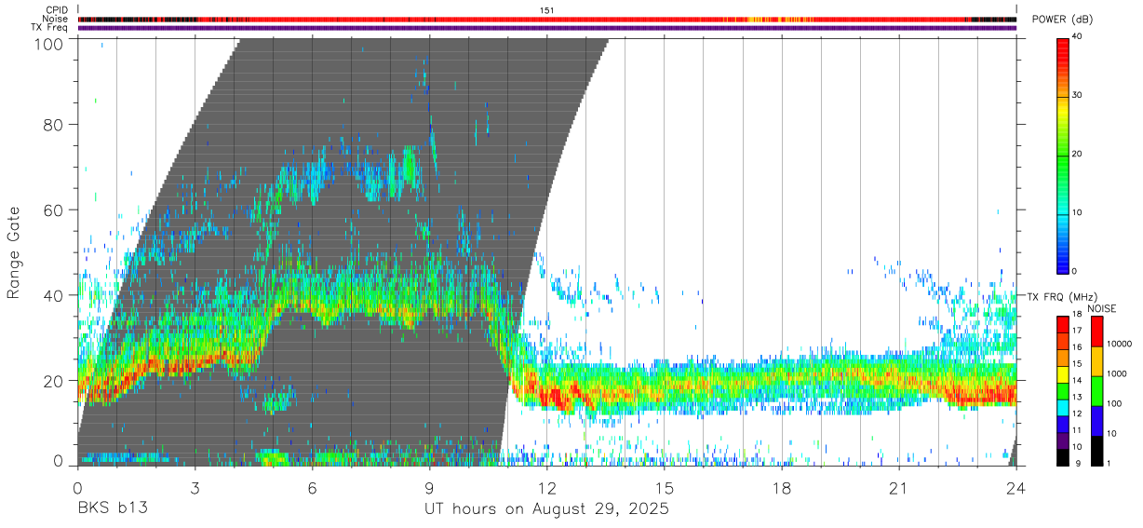Click the hour 15 tick on the time axis
The height and width of the screenshot is (528, 1143).
(665, 487)
